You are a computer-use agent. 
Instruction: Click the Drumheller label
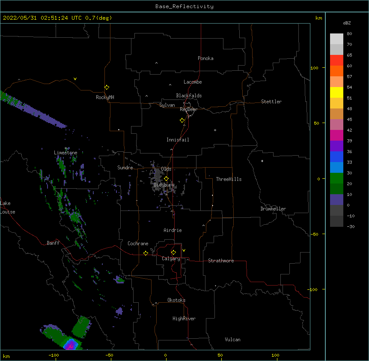(273, 209)
